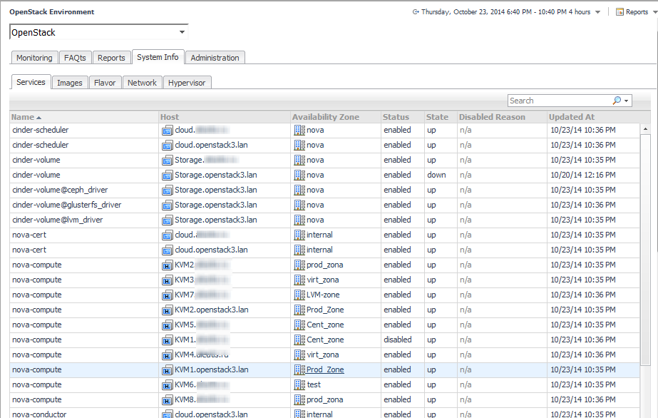The height and width of the screenshot is (418, 658).
Task: Click the time range clock icon
Action: [x=416, y=12]
